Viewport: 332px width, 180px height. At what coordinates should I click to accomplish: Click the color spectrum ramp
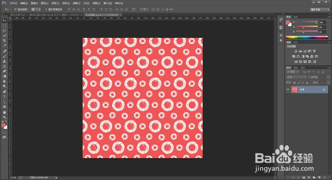coord(306,37)
